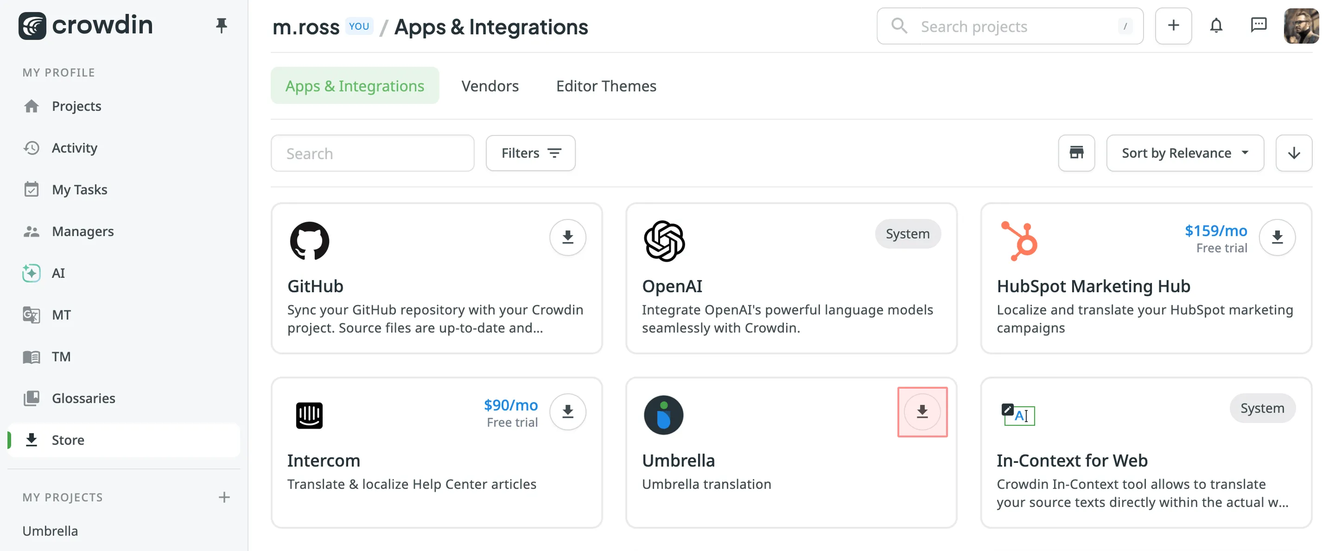The height and width of the screenshot is (551, 1335).
Task: Switch to the Editor Themes tab
Action: (606, 85)
